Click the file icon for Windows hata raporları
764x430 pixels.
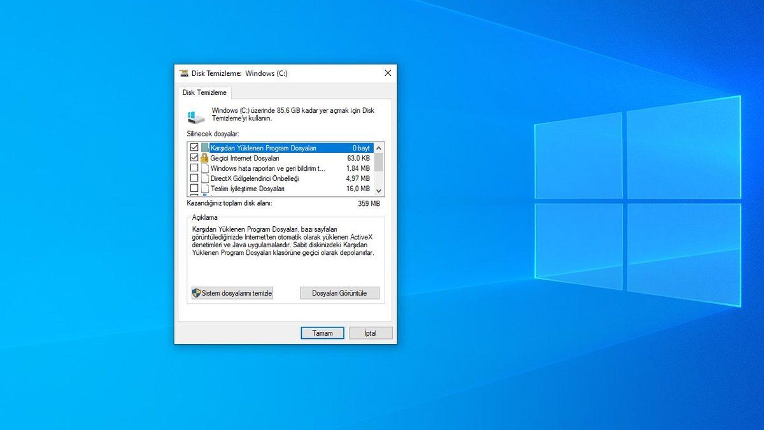[205, 168]
